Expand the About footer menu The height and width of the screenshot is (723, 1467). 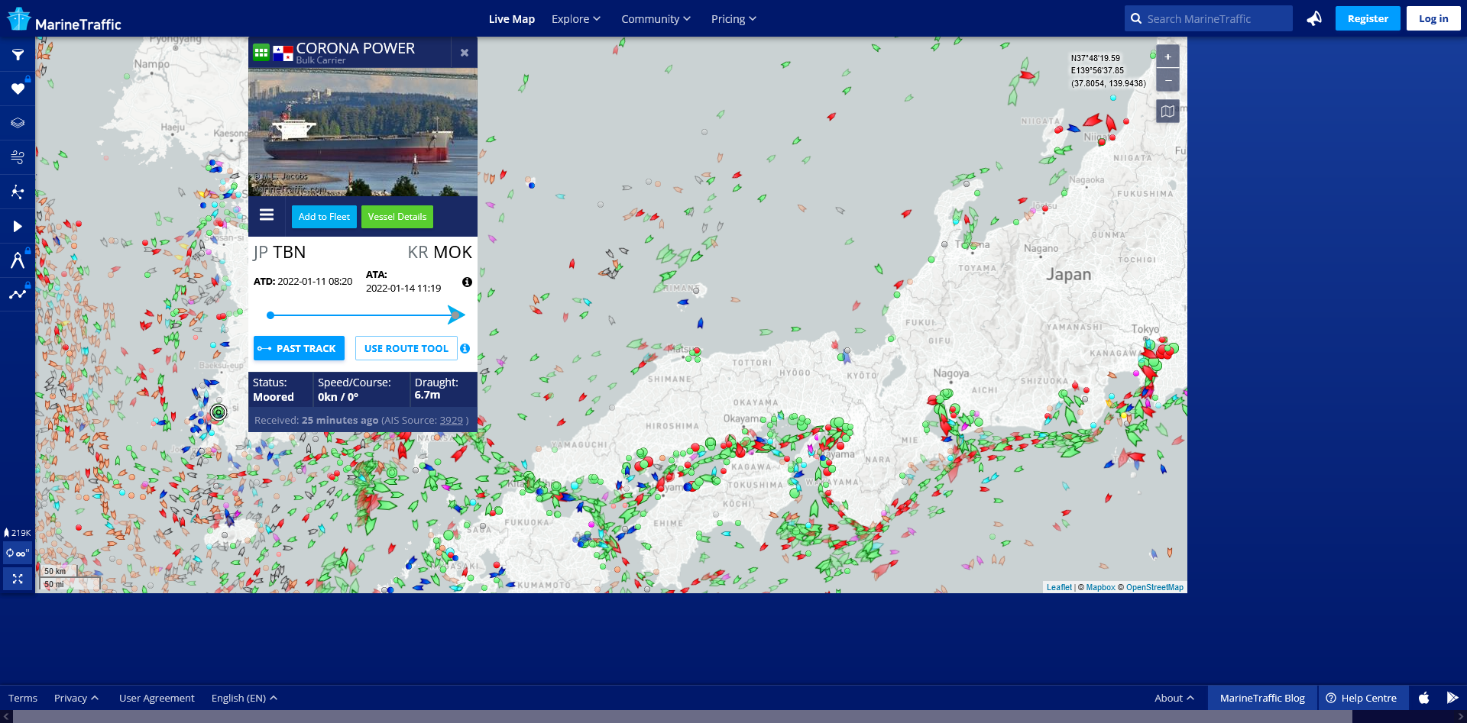[x=1174, y=698]
